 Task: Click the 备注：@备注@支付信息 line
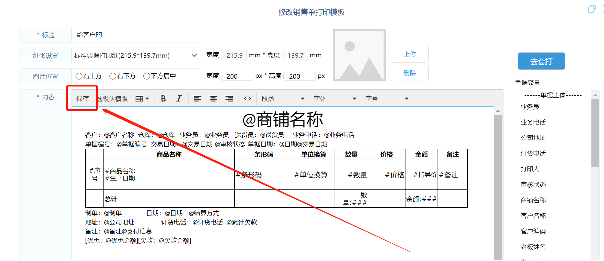tap(119, 231)
